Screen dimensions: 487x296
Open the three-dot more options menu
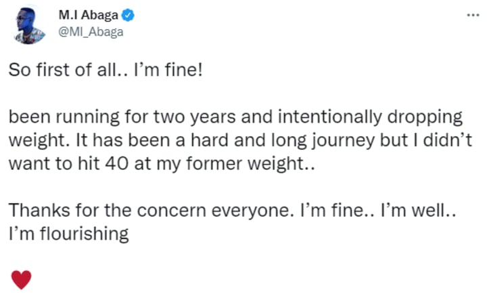472,14
